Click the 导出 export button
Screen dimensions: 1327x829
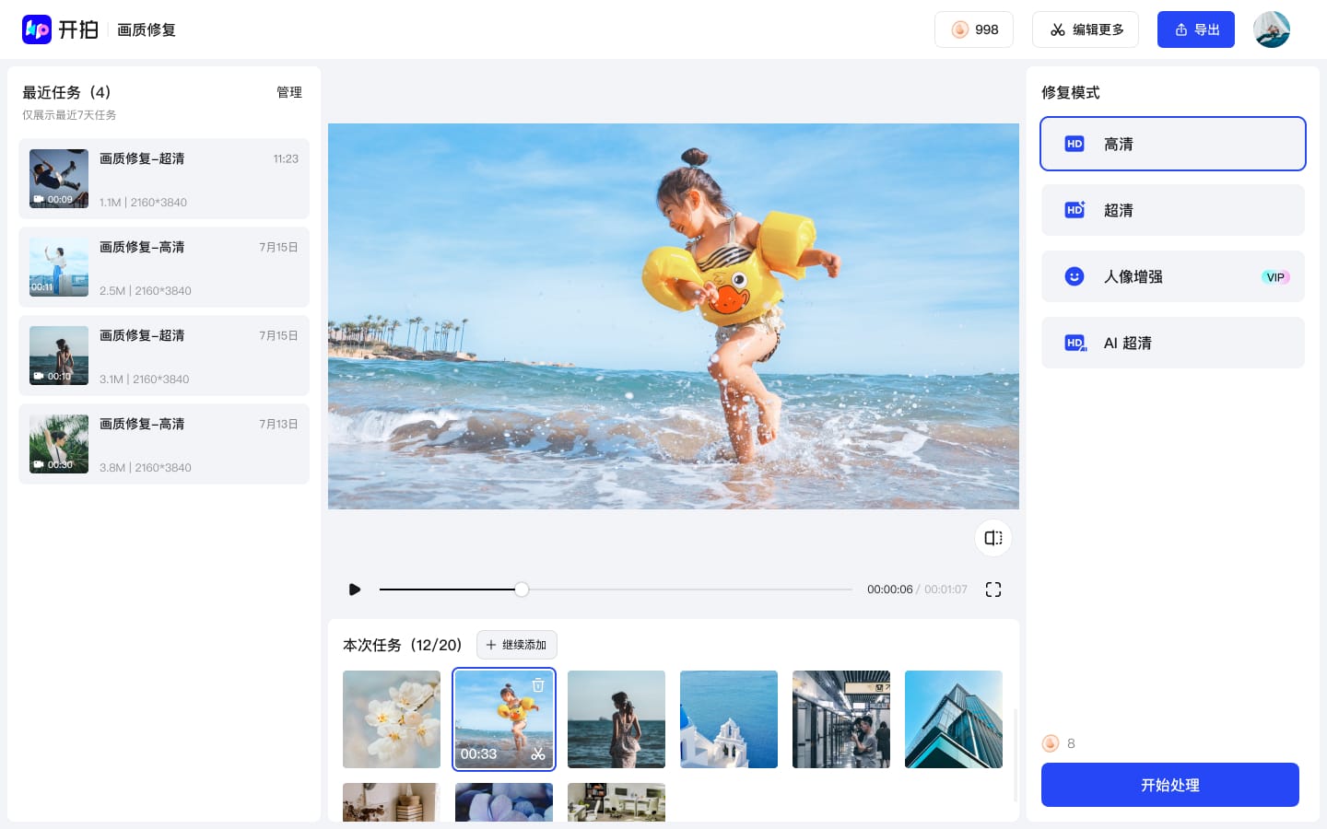click(1196, 29)
